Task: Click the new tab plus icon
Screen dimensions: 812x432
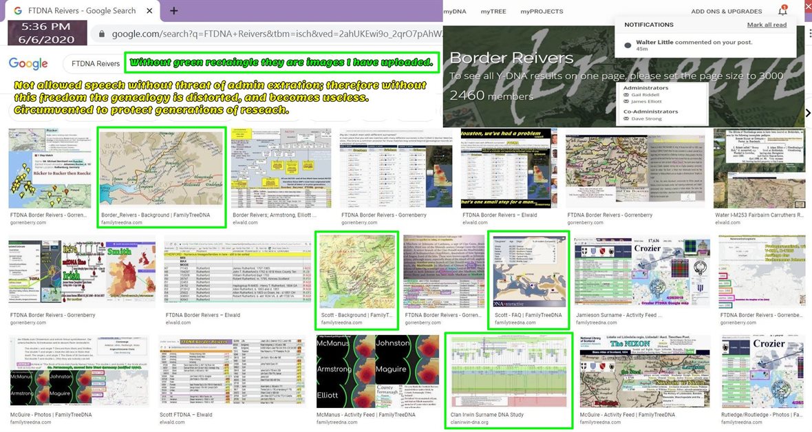Action: (174, 11)
